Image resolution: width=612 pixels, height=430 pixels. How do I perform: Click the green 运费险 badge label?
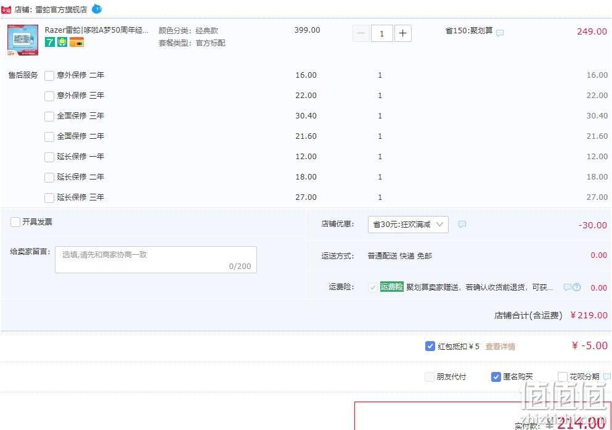391,287
